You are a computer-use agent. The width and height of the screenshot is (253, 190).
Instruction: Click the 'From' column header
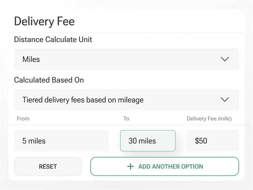[23, 118]
